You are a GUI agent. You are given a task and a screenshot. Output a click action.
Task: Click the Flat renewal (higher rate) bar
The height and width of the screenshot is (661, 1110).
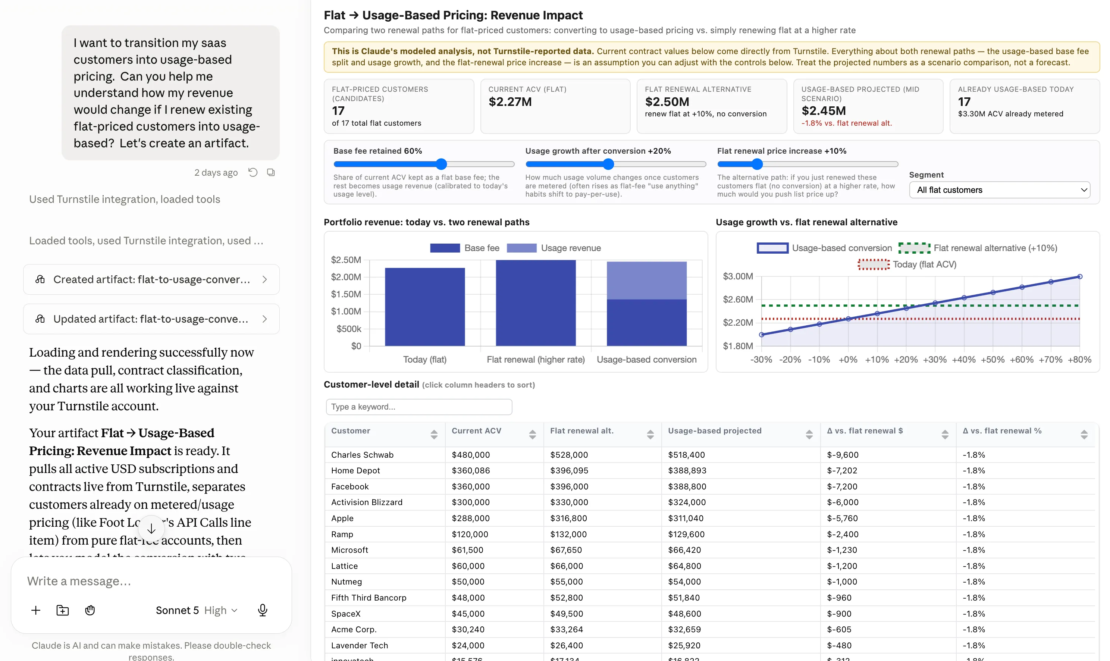(536, 303)
